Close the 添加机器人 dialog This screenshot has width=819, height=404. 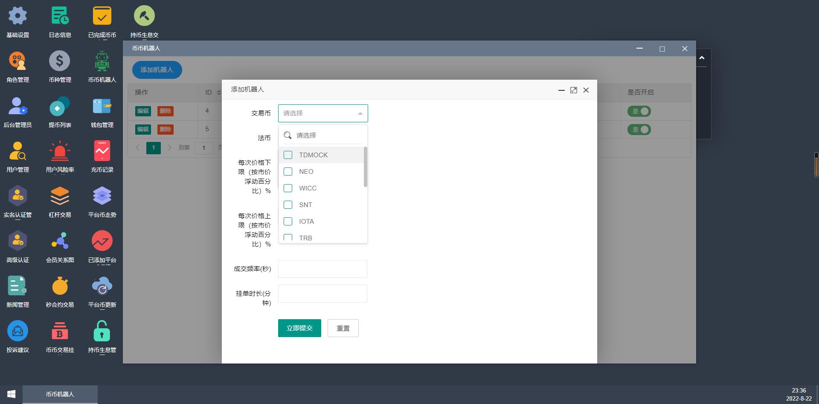[x=586, y=90]
